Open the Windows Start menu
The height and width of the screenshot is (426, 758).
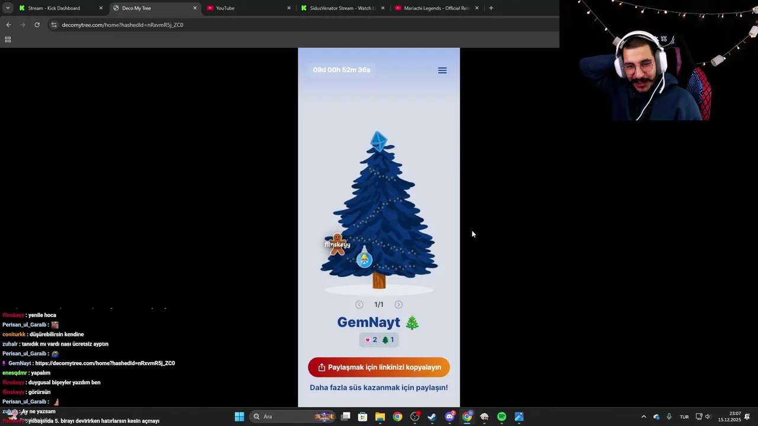point(239,417)
